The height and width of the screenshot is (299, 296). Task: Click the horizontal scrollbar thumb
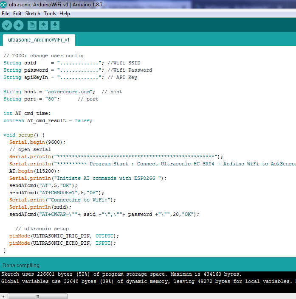pos(37,296)
